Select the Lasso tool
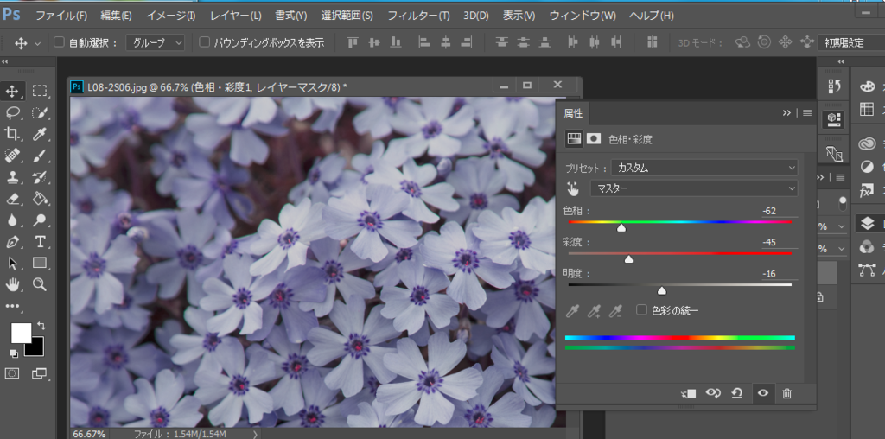885x439 pixels. pos(12,113)
